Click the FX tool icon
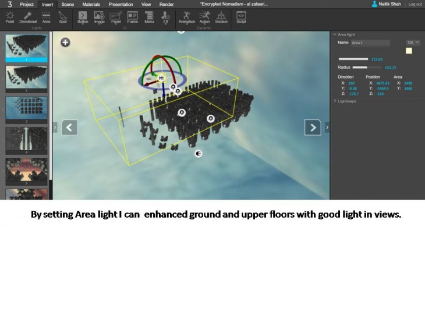 [x=166, y=17]
